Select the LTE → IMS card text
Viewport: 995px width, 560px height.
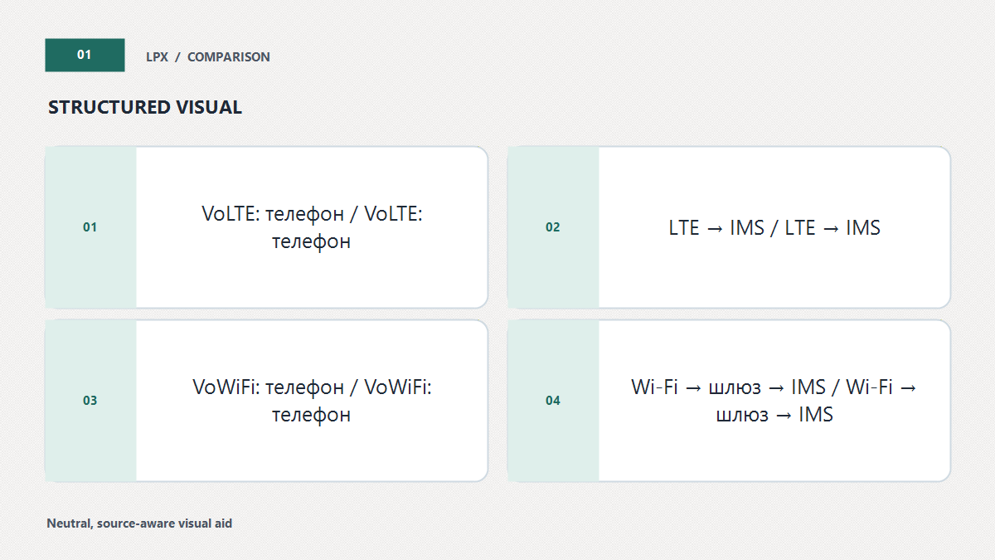click(774, 227)
